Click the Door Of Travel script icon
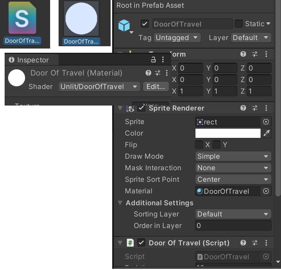 [x=130, y=243]
